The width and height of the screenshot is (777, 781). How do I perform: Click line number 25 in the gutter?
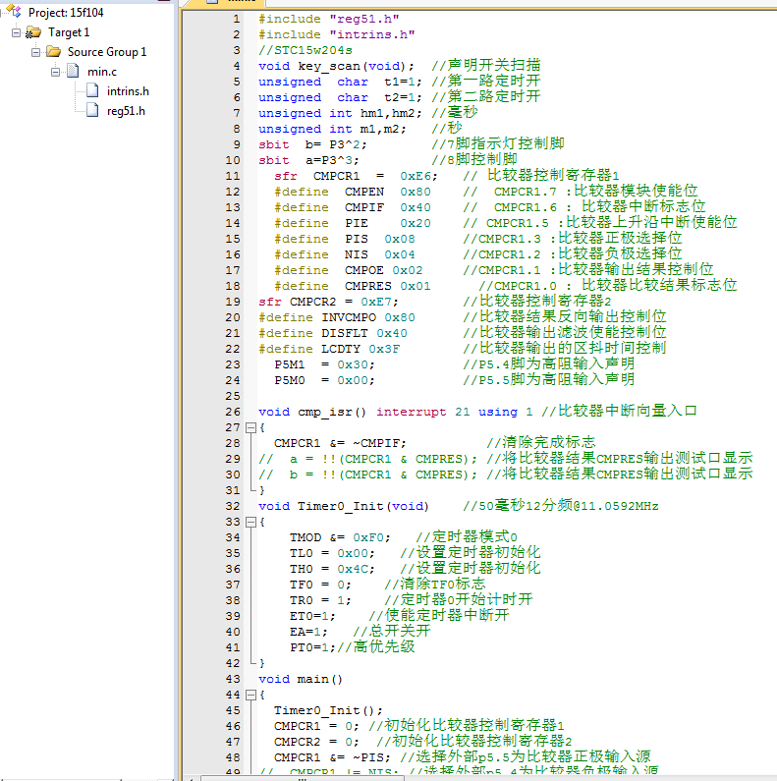tap(233, 396)
